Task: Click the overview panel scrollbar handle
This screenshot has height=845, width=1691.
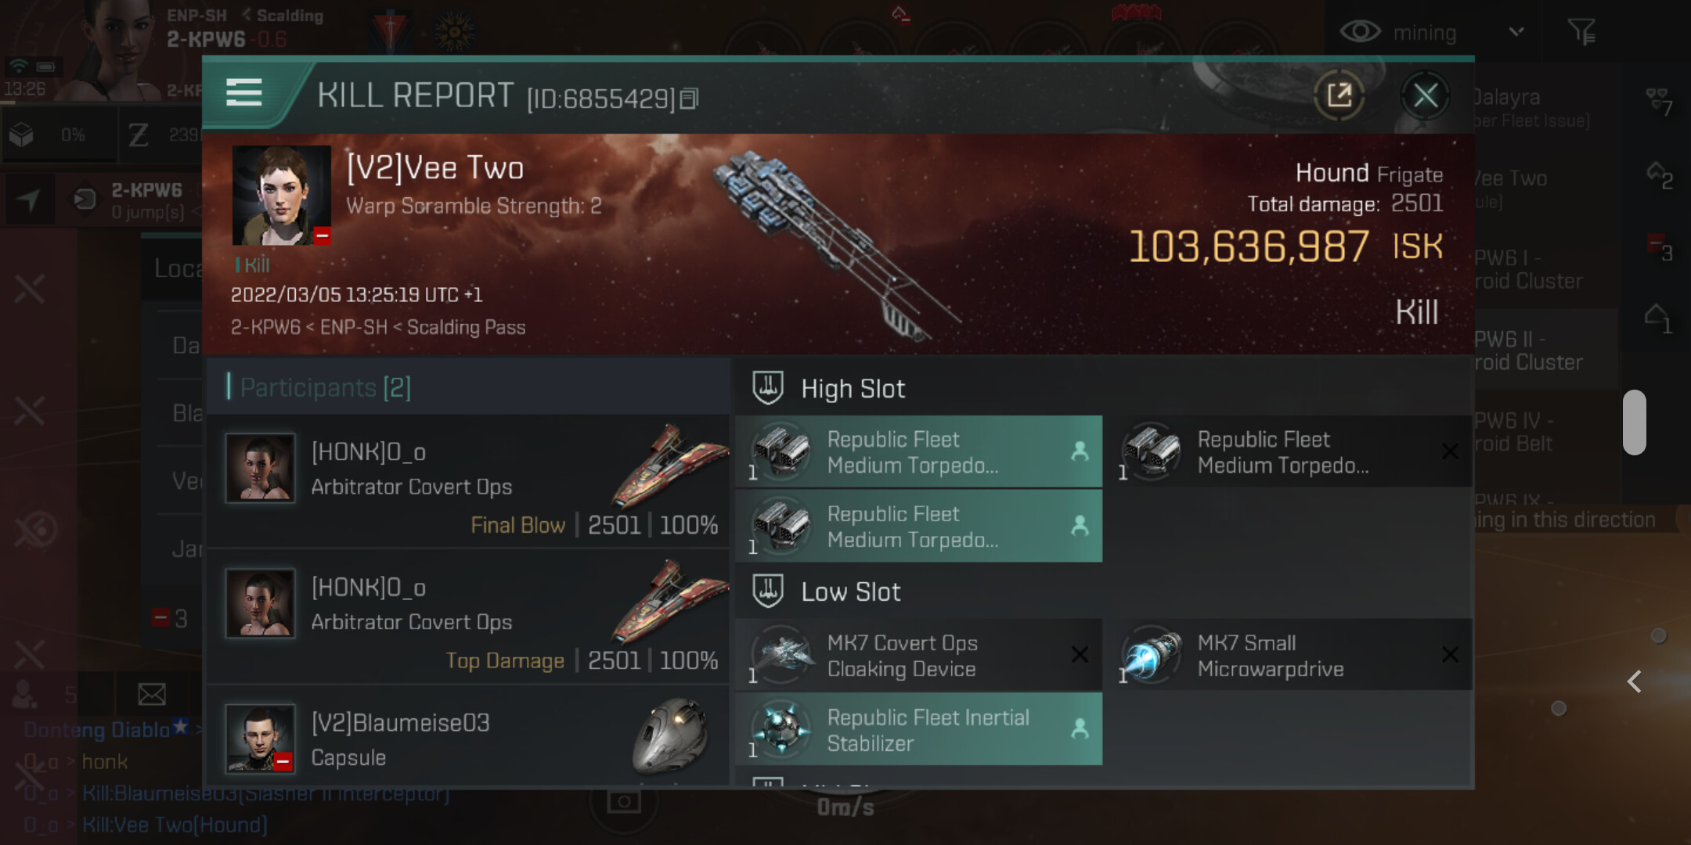Action: [x=1635, y=422]
